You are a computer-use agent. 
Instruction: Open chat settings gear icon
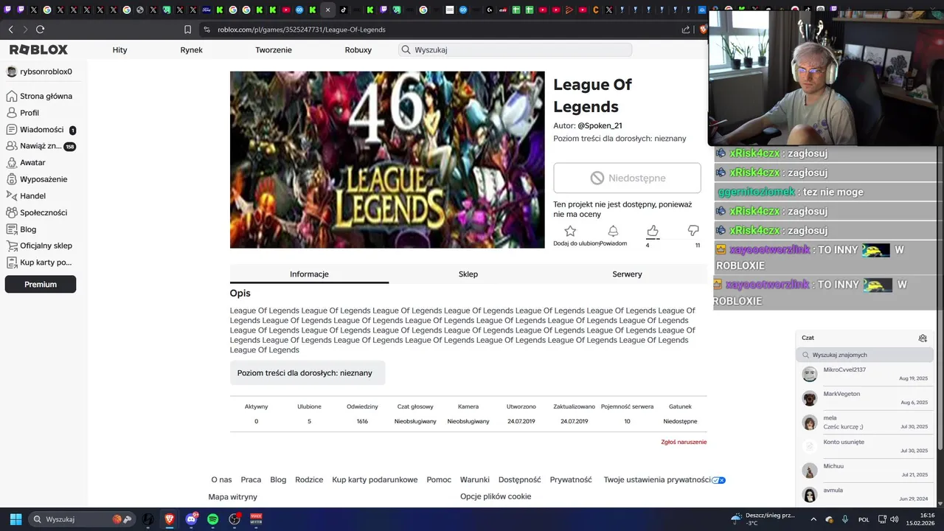pyautogui.click(x=923, y=338)
